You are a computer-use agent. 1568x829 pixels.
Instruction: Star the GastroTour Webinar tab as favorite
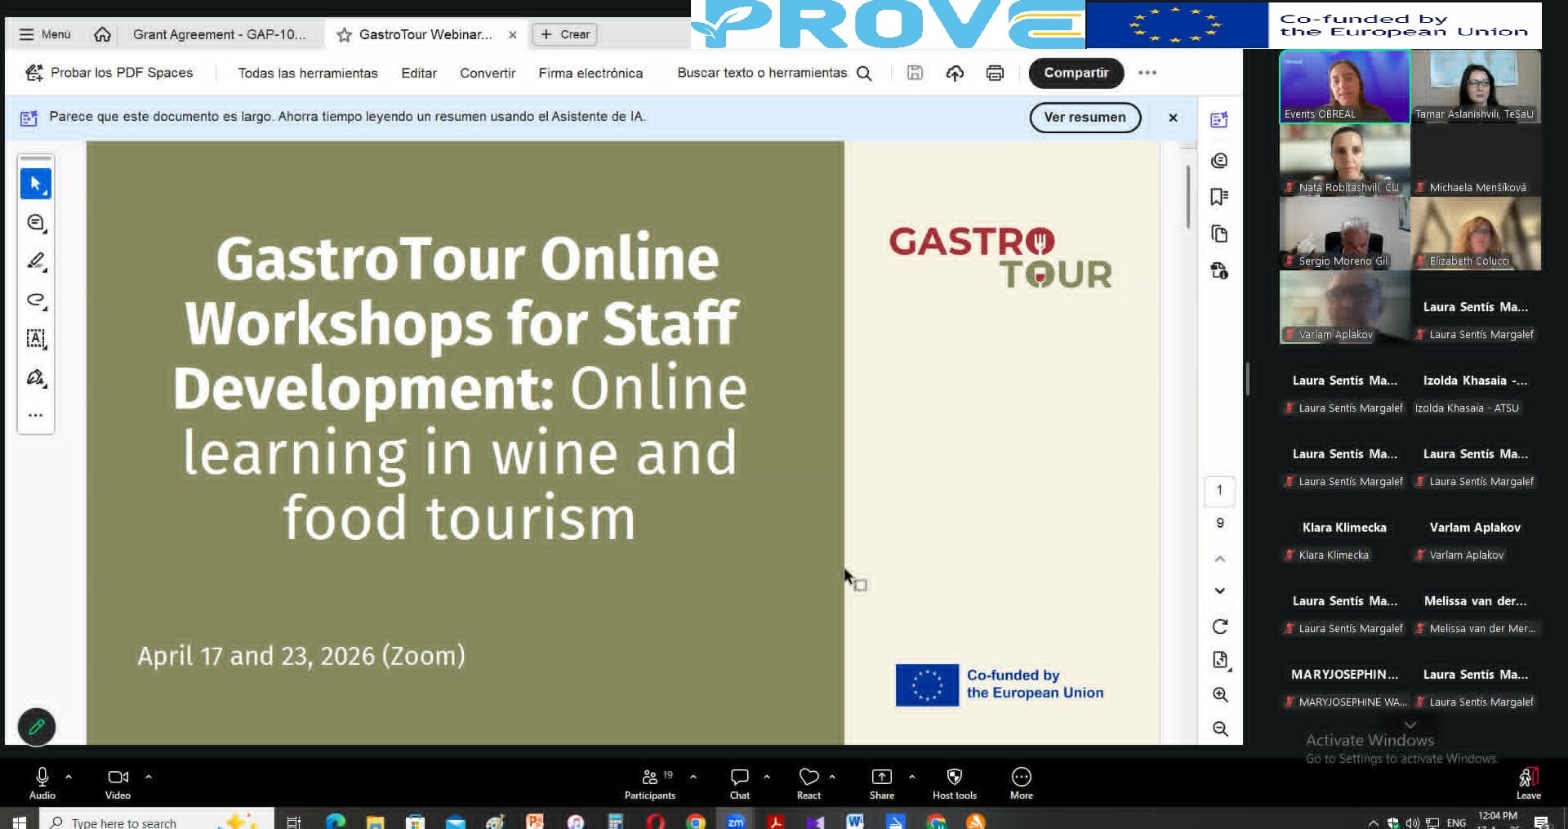pyautogui.click(x=345, y=34)
